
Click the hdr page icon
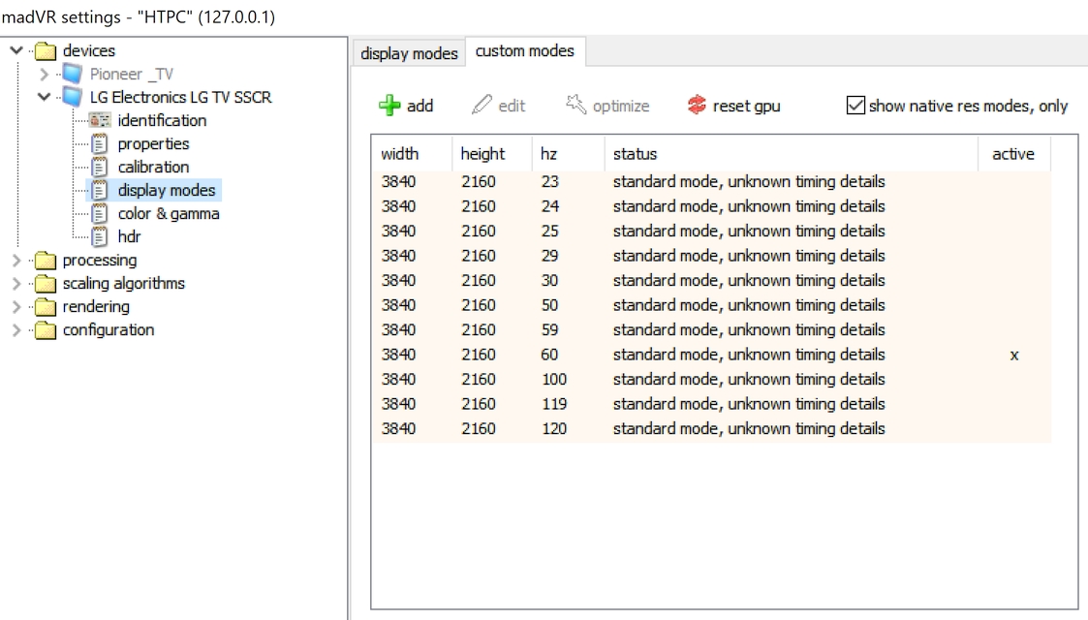pos(100,237)
